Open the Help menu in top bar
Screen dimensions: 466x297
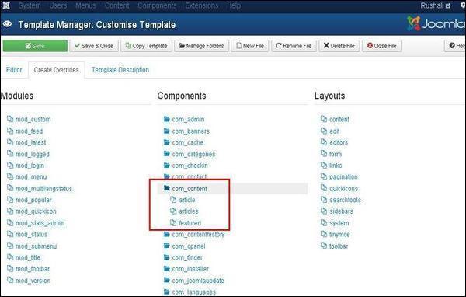coord(234,5)
